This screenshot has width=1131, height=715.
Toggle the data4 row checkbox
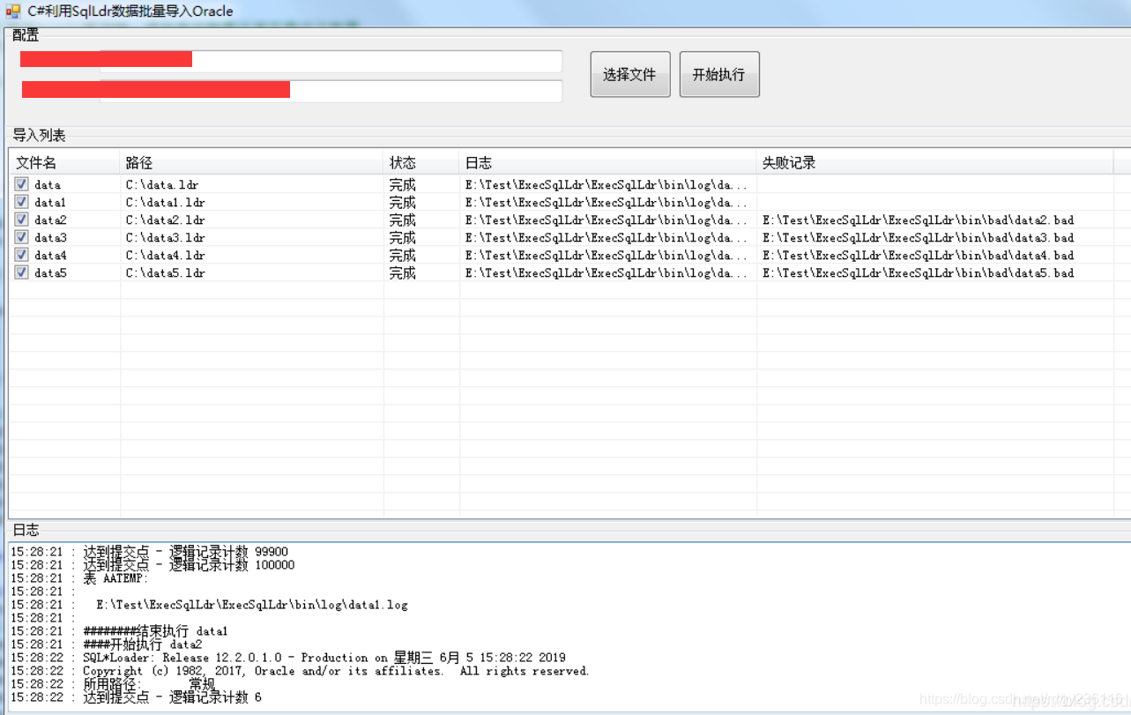point(21,255)
